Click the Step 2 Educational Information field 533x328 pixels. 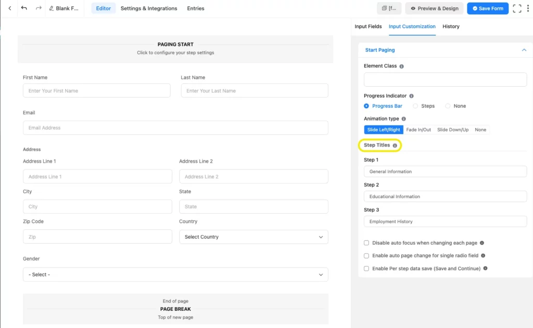pos(446,196)
